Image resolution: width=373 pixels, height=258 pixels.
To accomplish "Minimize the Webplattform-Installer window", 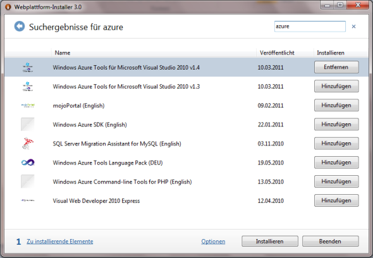I will pos(327,5).
